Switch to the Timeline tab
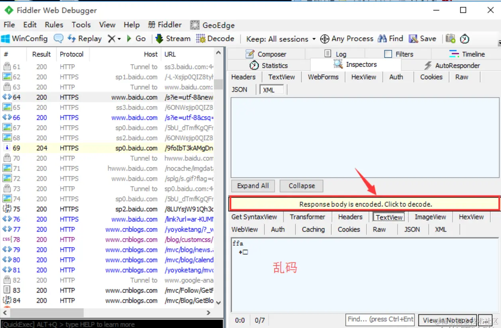Image resolution: width=501 pixels, height=328 pixels. pos(467,54)
